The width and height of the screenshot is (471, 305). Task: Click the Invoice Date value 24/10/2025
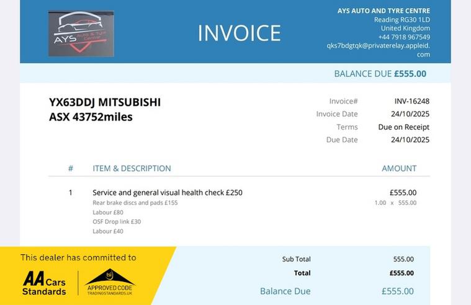coord(410,114)
